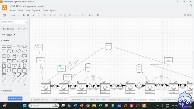Select the actor stick figure shape
194x109 pixels.
click(19, 66)
